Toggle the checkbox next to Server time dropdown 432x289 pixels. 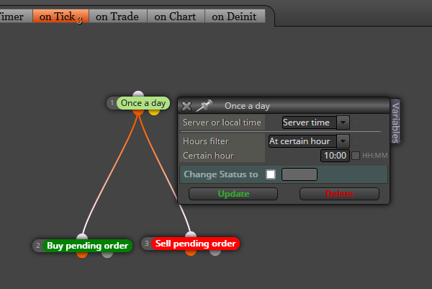click(x=356, y=123)
